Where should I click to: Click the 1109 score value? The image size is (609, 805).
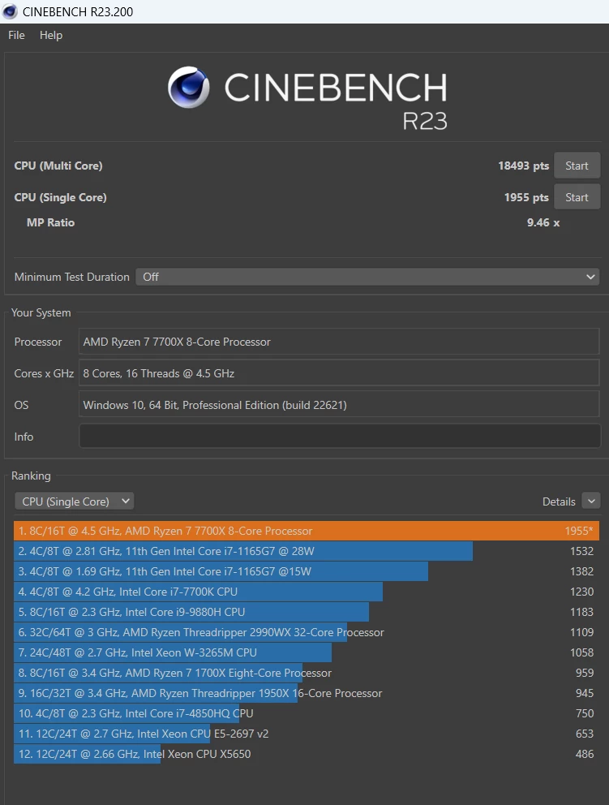pyautogui.click(x=581, y=632)
